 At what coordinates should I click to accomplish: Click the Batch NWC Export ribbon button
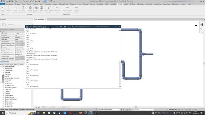58,9
